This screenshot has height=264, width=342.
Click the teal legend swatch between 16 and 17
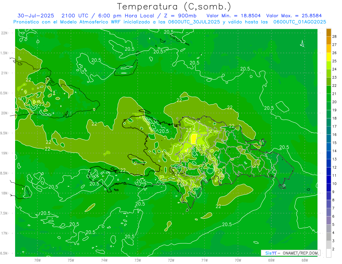(329, 130)
